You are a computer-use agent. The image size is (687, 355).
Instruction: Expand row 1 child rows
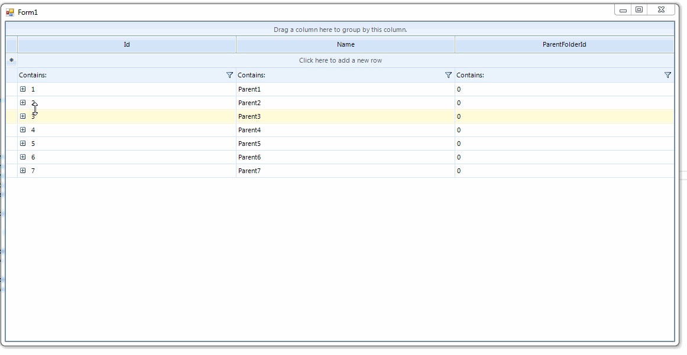point(23,89)
